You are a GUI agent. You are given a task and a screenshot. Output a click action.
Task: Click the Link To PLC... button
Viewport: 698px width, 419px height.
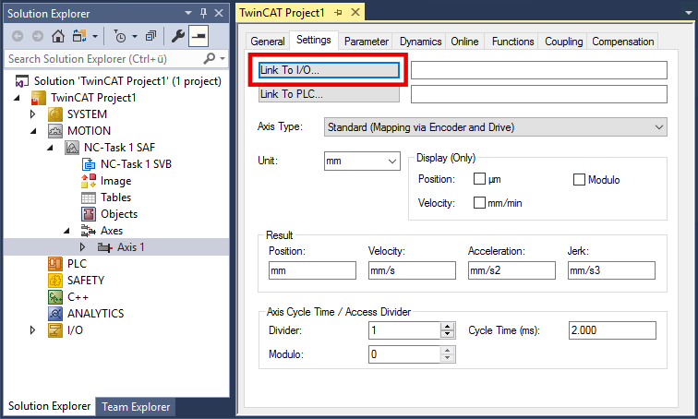pos(329,94)
